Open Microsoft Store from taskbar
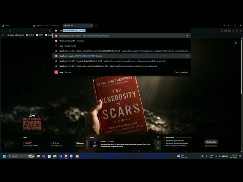Image resolution: width=243 pixels, height=182 pixels. coord(49,156)
